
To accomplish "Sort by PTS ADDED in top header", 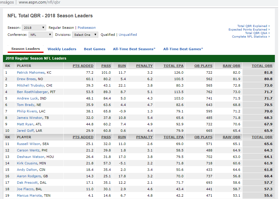I will (83, 66).
